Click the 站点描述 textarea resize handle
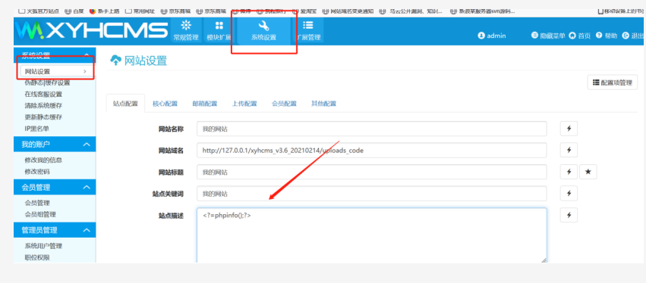646x283 pixels. 544,260
